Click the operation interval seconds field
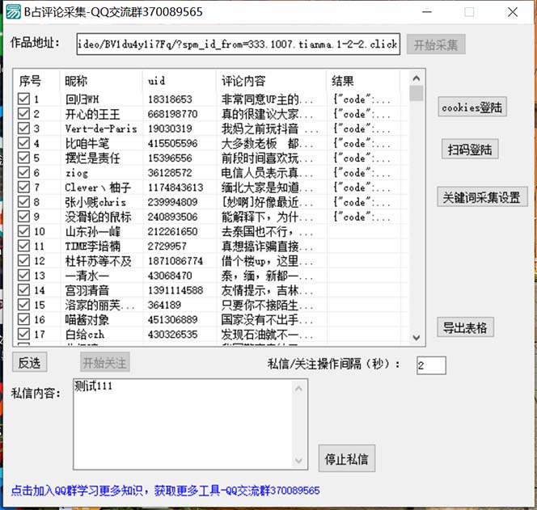 coord(431,365)
